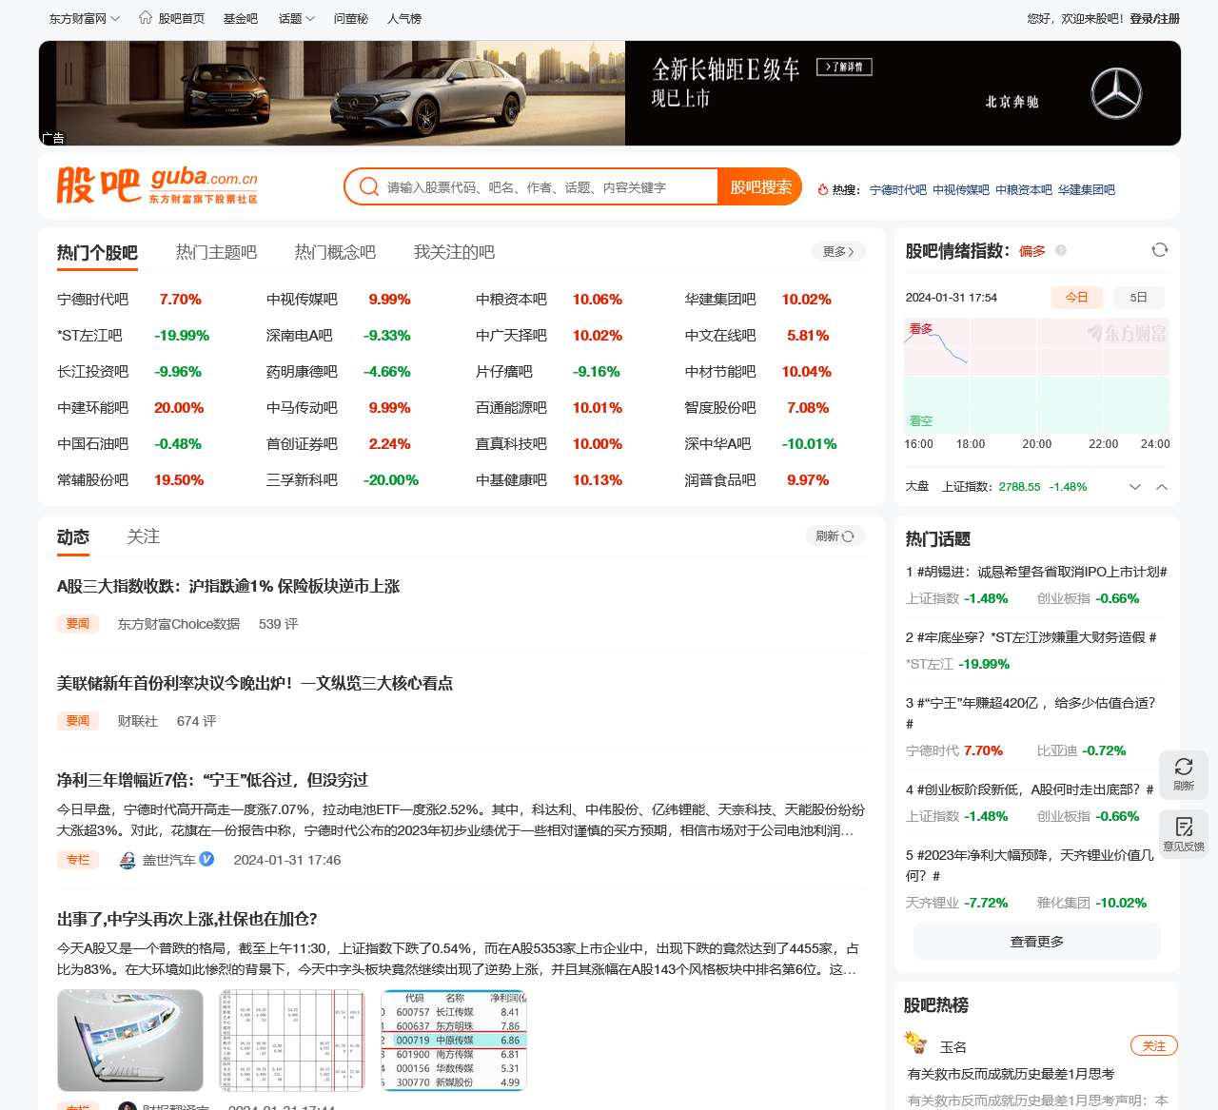This screenshot has height=1110, width=1218.
Task: Click 了解详情 button in Mercedes ad
Action: 845,67
